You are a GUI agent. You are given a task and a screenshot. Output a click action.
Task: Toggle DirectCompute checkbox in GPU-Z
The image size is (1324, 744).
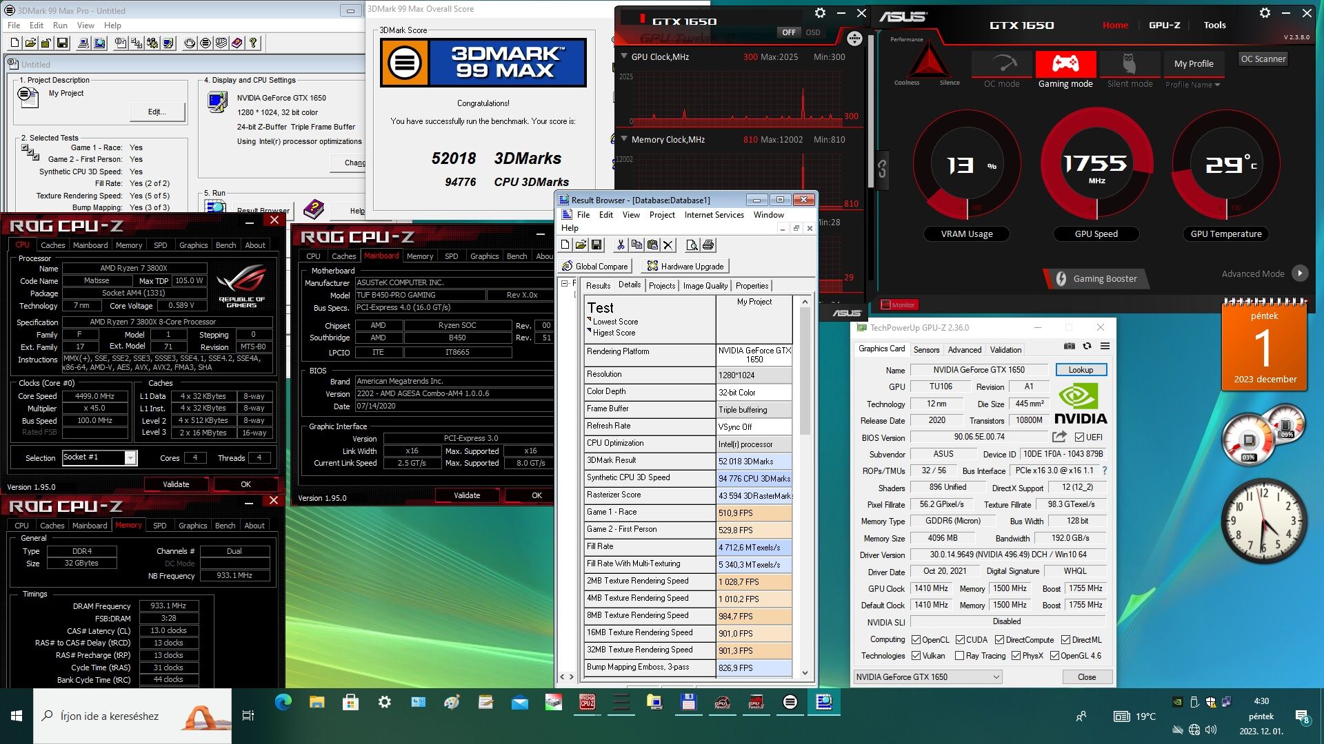tap(999, 640)
